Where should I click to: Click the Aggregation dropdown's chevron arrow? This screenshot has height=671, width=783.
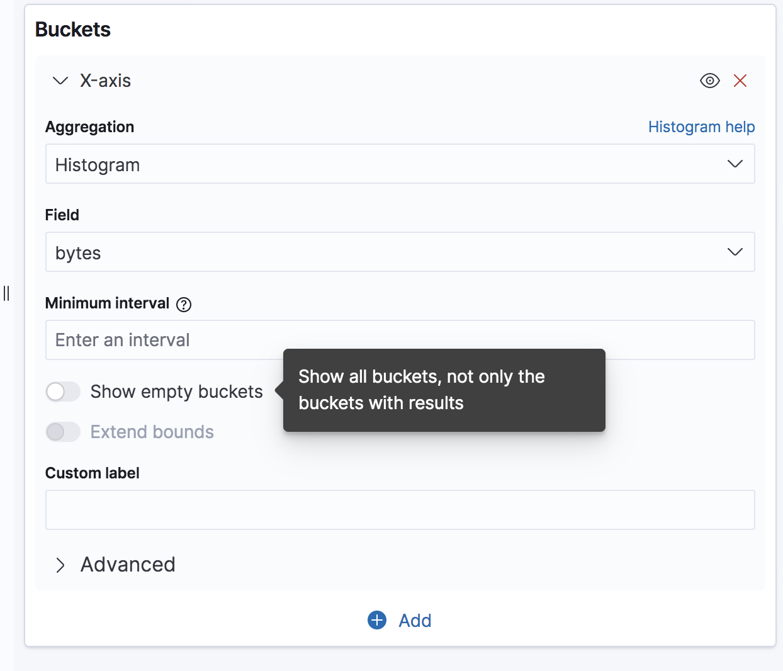735,164
